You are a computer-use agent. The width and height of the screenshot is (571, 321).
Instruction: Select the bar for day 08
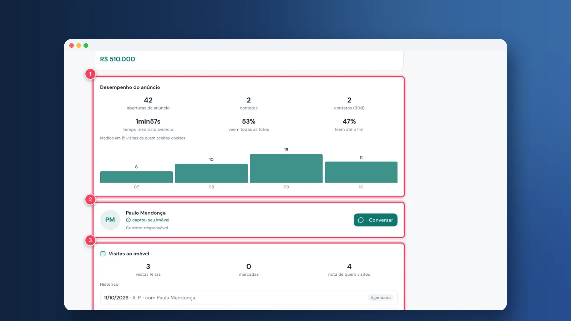[x=211, y=173]
